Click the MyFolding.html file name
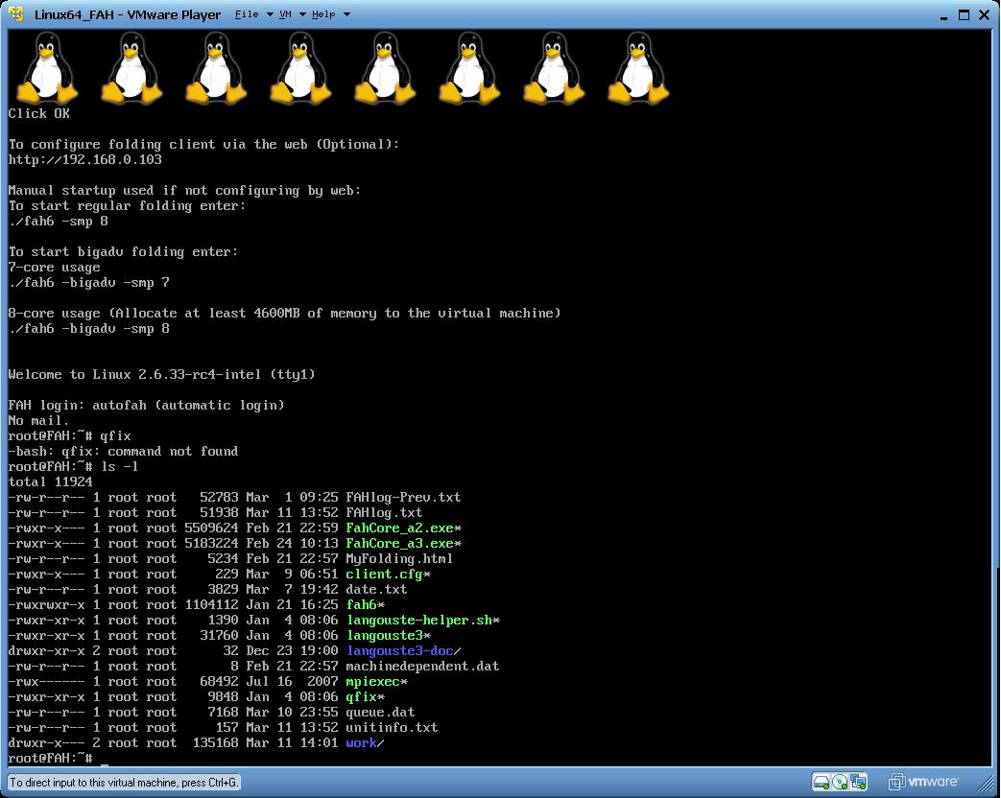Image resolution: width=1001 pixels, height=798 pixels. 399,559
